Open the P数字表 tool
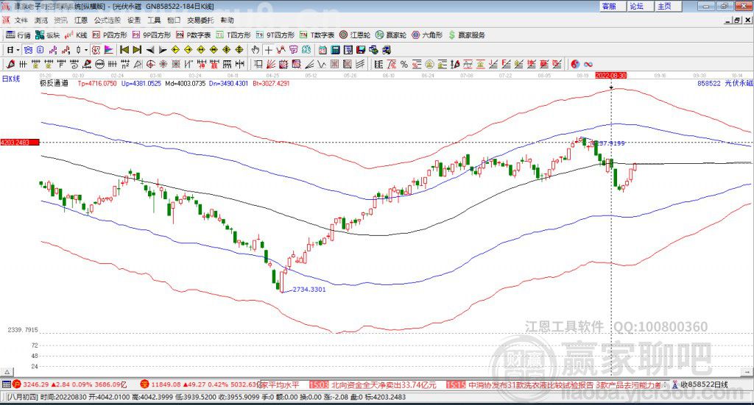754x405 pixels. [x=194, y=35]
